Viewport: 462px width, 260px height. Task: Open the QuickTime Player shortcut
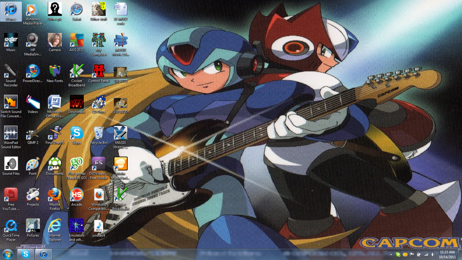tap(10, 225)
